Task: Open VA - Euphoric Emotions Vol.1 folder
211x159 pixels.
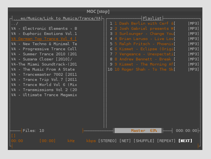Action: [x=44, y=34]
